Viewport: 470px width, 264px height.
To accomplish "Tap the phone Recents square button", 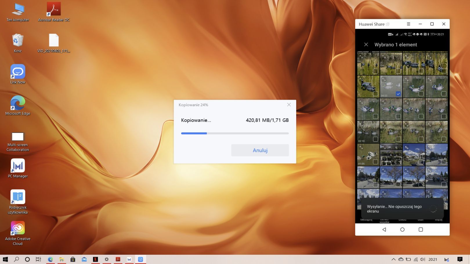I will pos(421,230).
